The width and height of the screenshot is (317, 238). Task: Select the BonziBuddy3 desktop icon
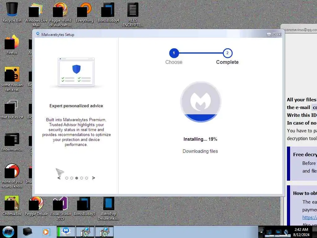pyautogui.click(x=84, y=206)
